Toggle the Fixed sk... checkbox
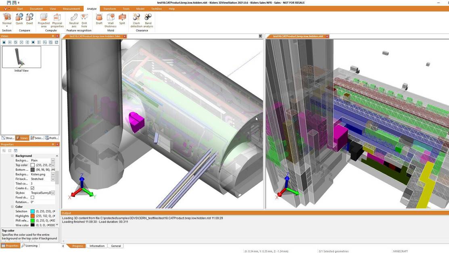 point(32,197)
